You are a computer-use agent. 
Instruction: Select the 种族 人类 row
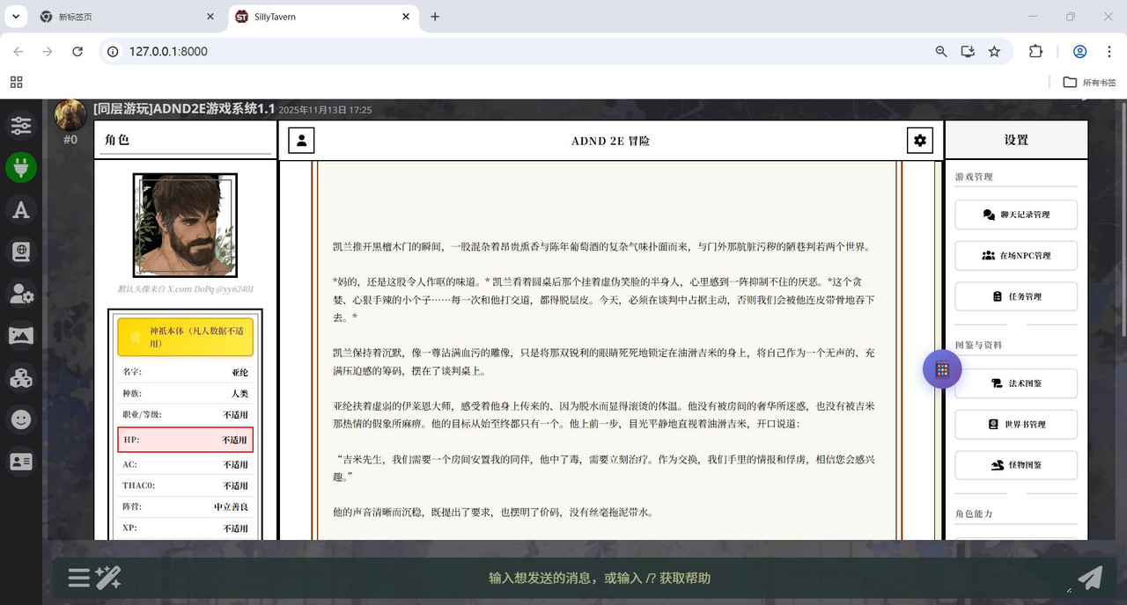(185, 393)
